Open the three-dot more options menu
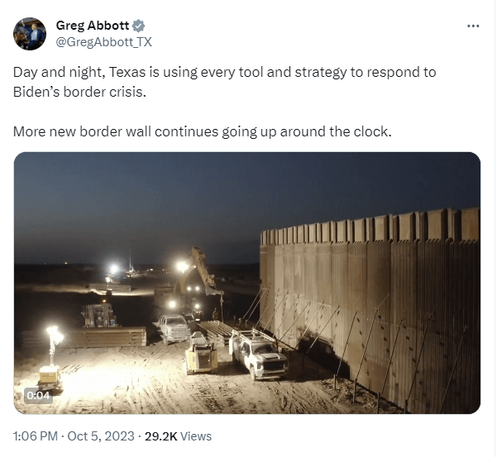This screenshot has width=497, height=457. click(473, 26)
